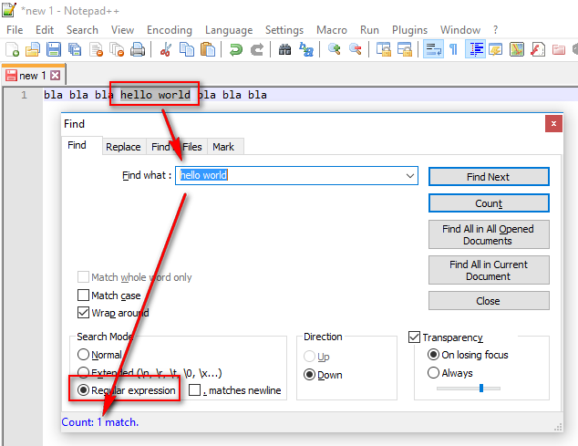Screen dimensions: 578x446
Task: Enable '. matches newline' checkbox
Action: [194, 390]
